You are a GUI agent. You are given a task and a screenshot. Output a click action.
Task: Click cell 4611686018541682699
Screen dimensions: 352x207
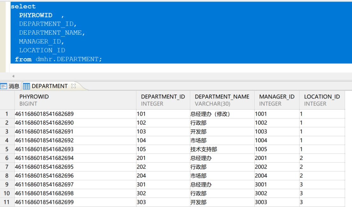coord(75,202)
